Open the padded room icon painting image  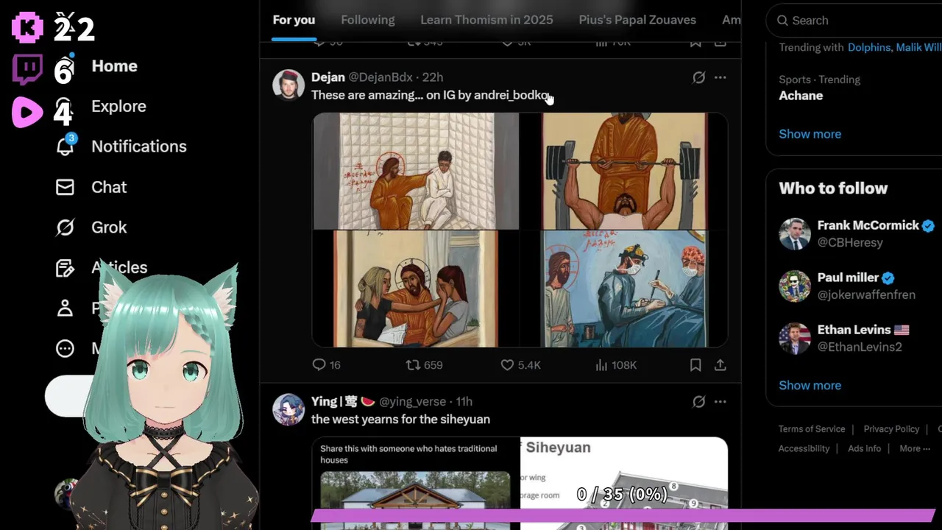[x=416, y=171]
